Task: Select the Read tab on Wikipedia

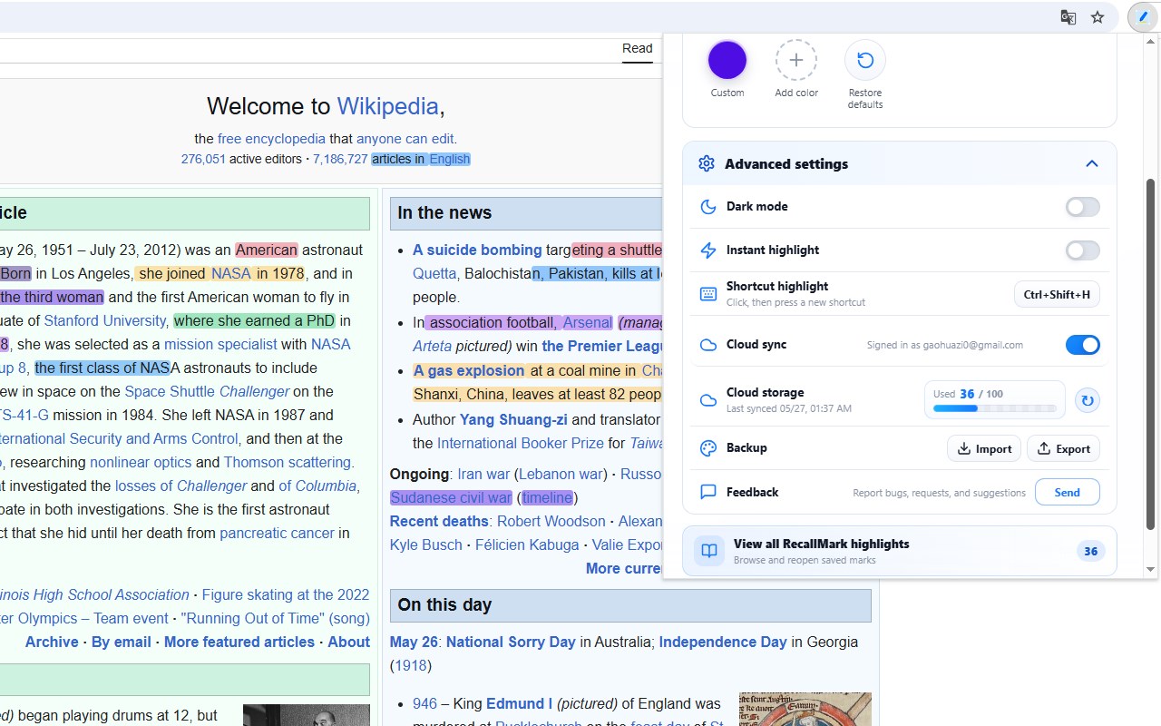Action: point(638,49)
